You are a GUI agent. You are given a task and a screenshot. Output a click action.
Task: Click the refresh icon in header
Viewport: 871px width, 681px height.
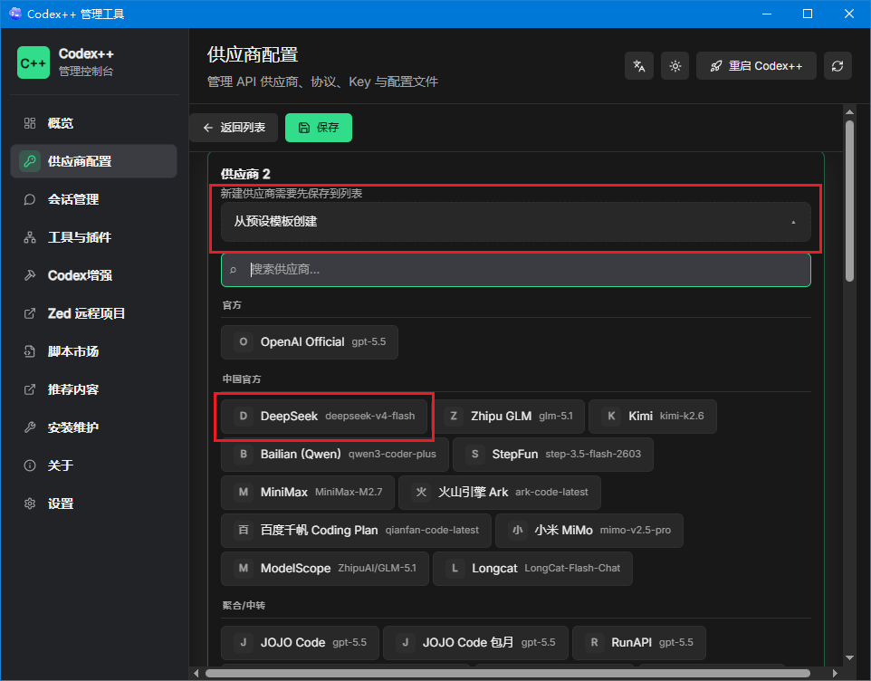(x=837, y=66)
